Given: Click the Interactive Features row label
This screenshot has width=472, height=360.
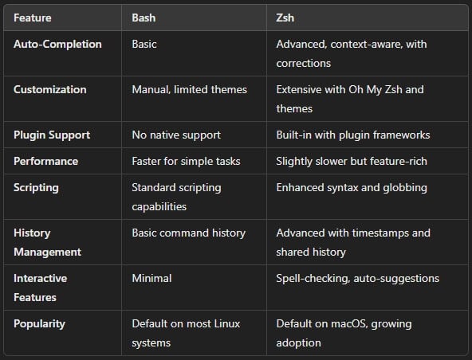Looking at the screenshot, I should click(41, 288).
